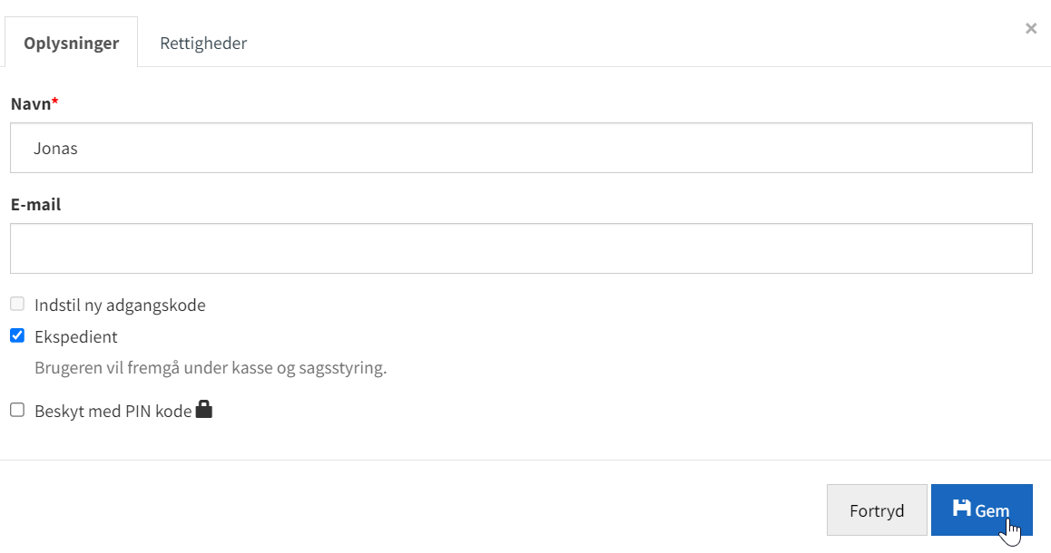The image size is (1051, 553).
Task: Focus the empty E-mail input field
Action: coord(521,248)
